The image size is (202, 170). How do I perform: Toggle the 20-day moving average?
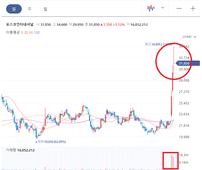26,32
